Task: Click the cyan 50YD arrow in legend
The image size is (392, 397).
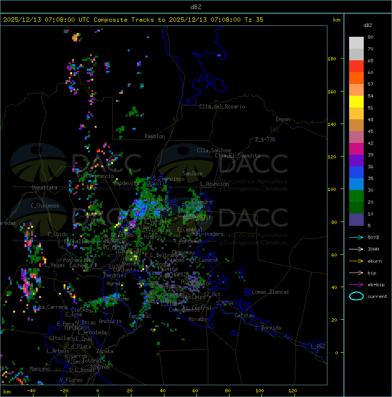Action: [356, 237]
